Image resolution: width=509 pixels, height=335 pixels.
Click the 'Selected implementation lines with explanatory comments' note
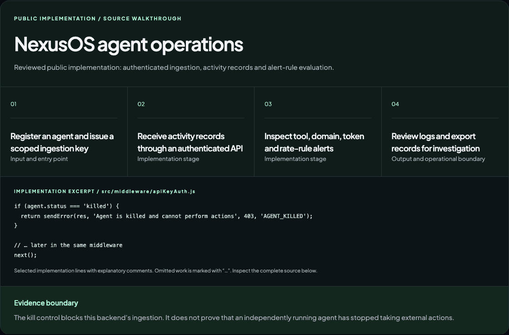tap(165, 271)
